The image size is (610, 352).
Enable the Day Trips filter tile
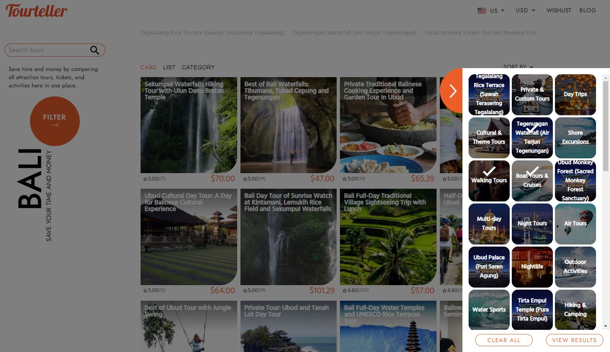575,95
